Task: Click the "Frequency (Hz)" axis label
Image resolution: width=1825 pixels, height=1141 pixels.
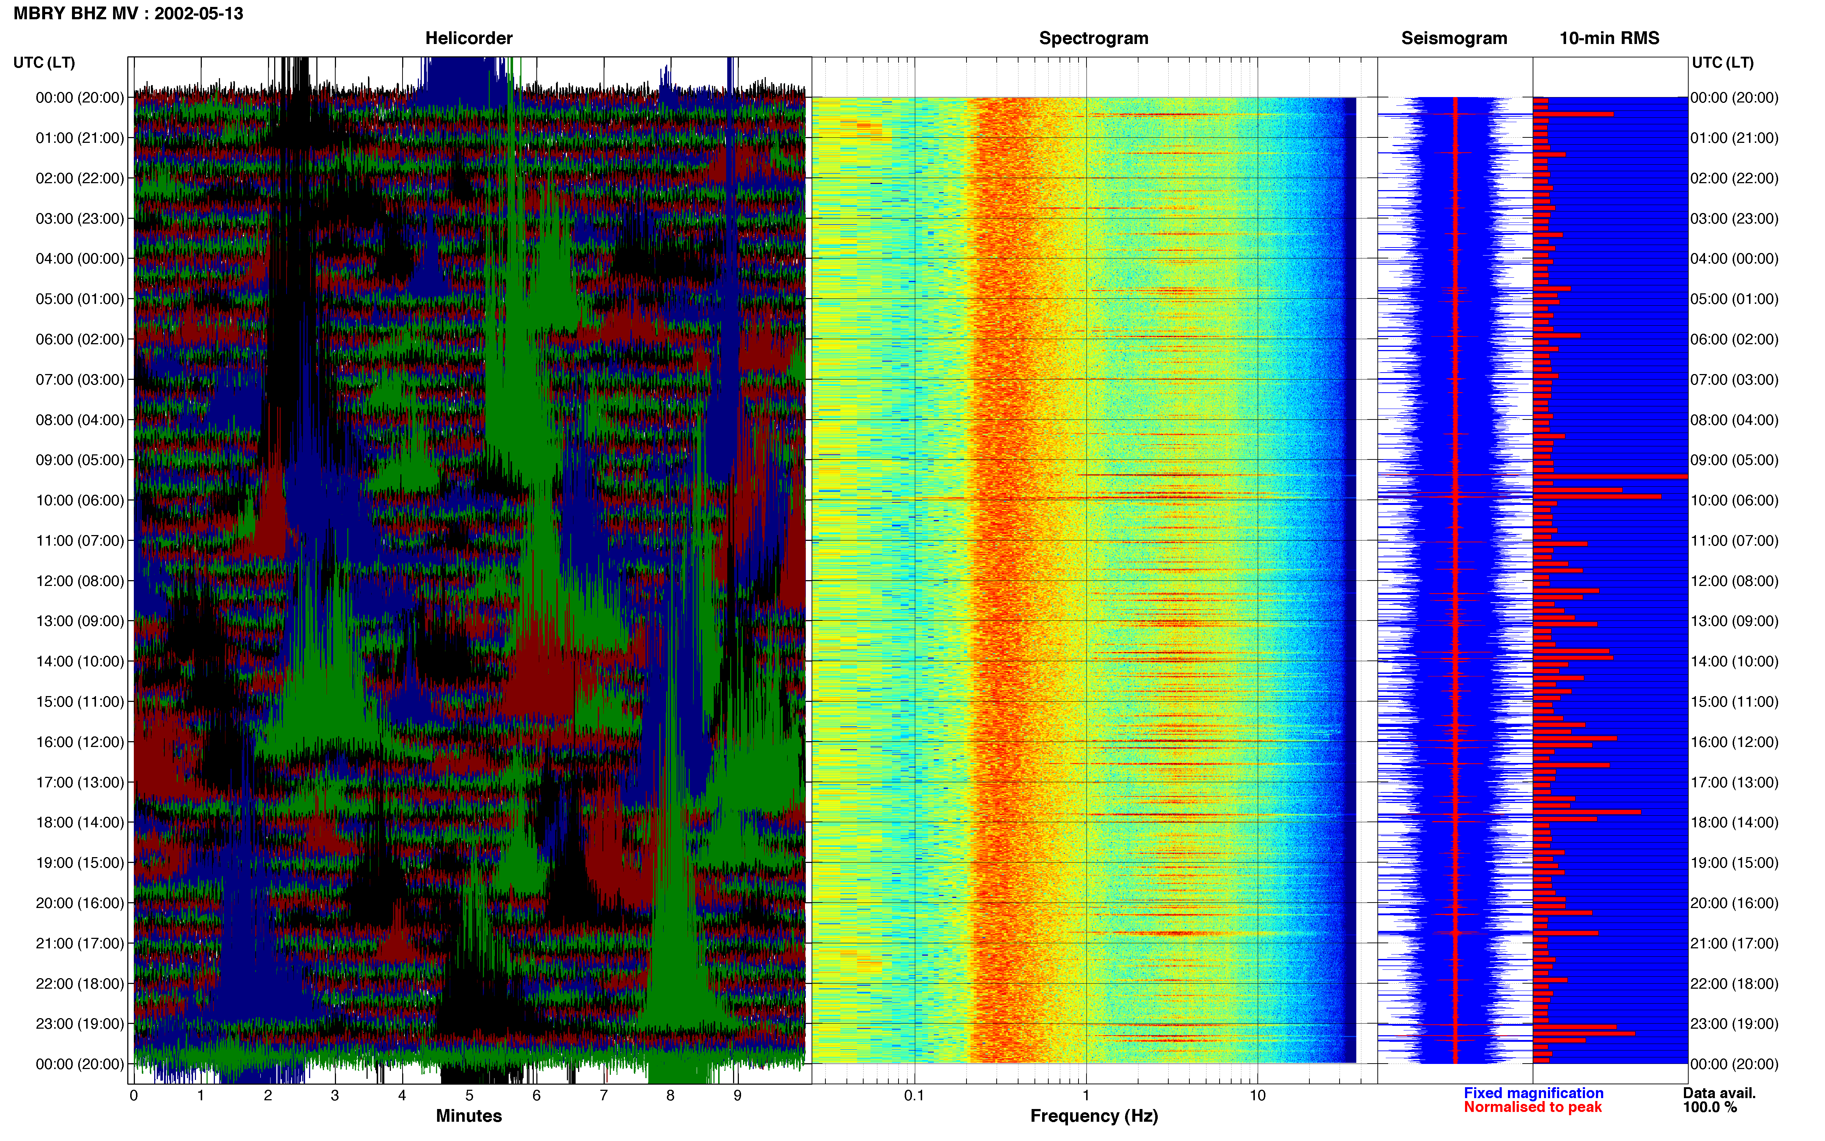Action: click(x=1094, y=1116)
